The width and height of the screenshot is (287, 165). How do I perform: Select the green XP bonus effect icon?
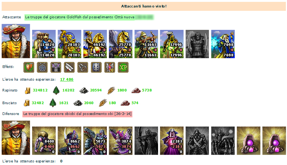pos(123,67)
